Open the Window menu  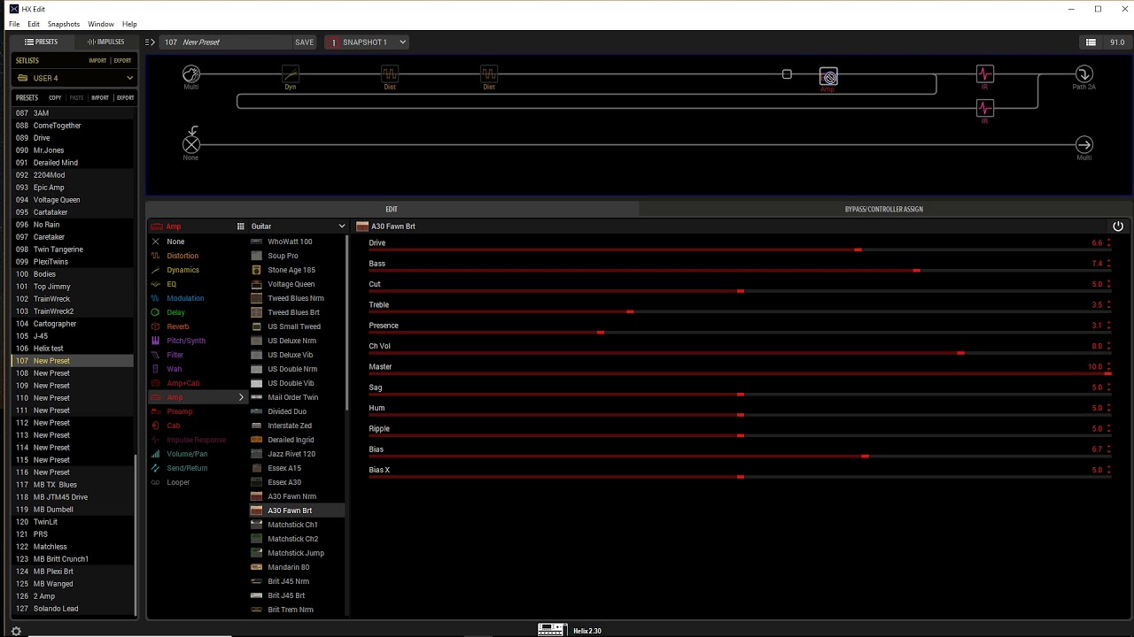[x=101, y=24]
